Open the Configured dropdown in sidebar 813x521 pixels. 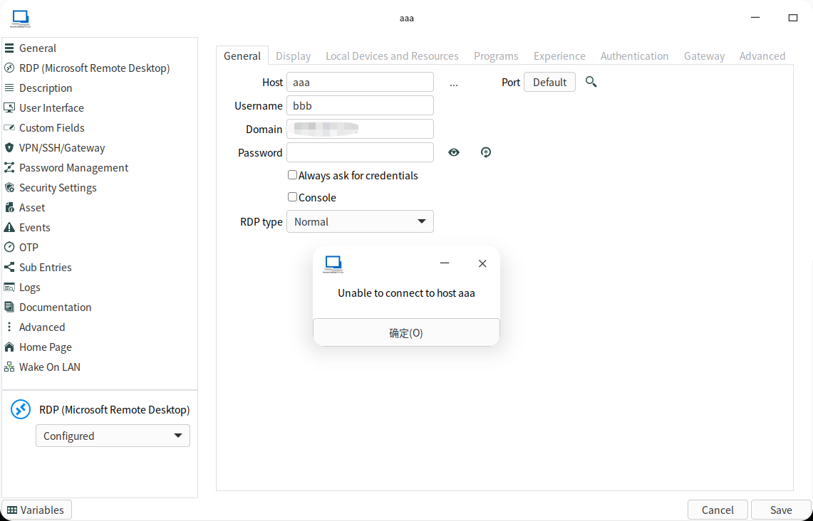tap(113, 436)
